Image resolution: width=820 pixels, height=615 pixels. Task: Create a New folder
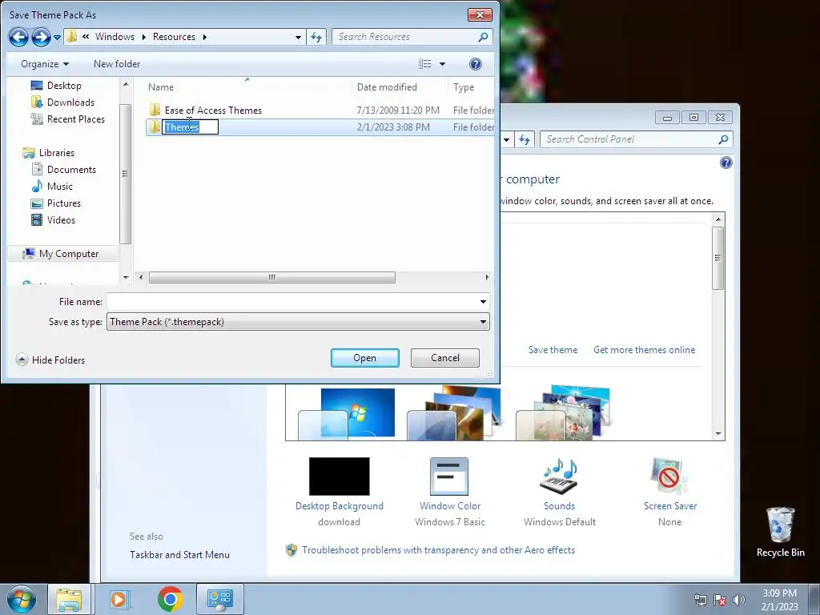pos(117,64)
